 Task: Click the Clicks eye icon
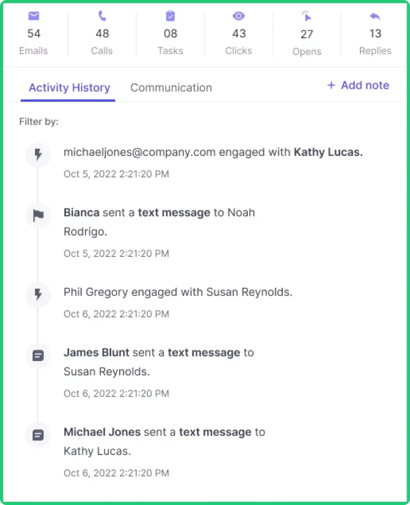point(239,16)
